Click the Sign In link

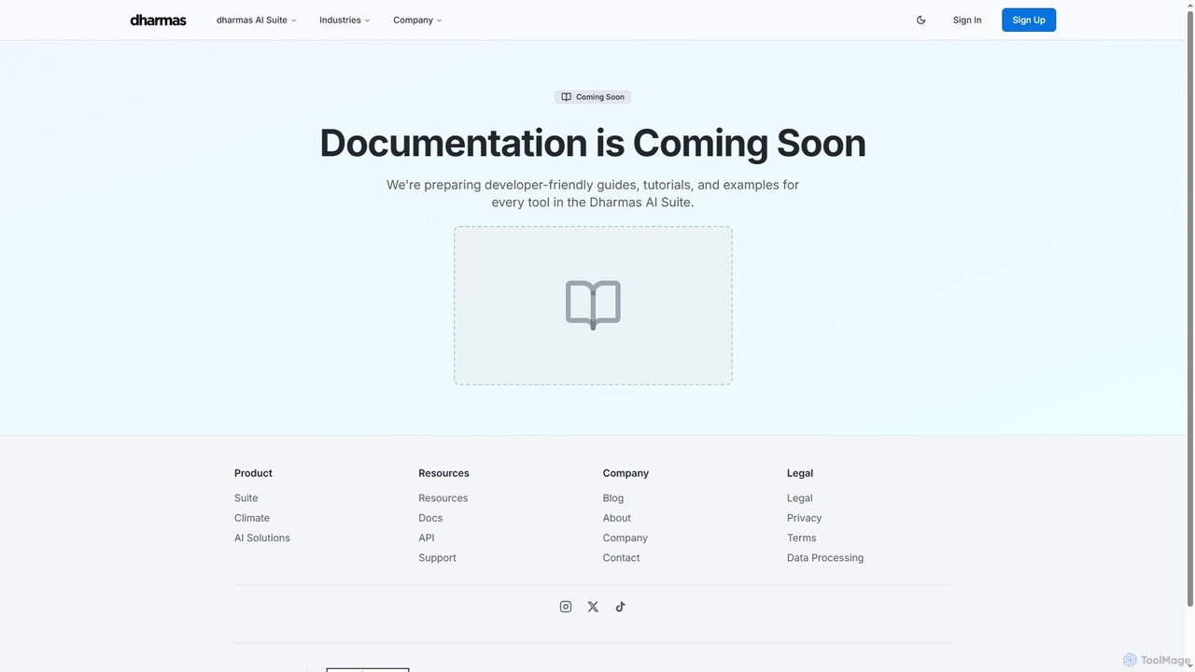point(967,20)
